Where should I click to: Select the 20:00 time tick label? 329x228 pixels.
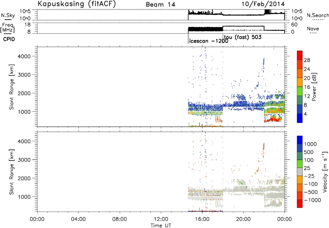pos(243,219)
